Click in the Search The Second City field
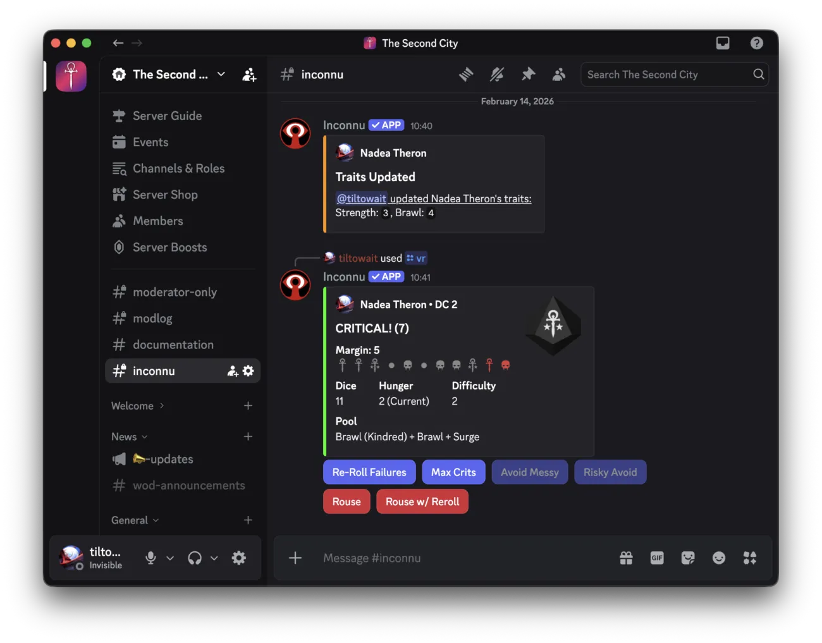Screen dimensions: 822x643 [x=675, y=75]
